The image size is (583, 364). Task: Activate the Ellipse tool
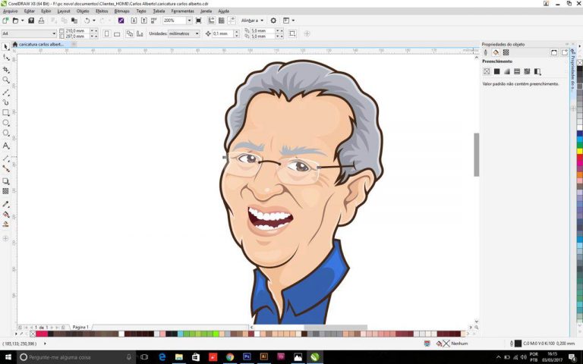pos(6,123)
